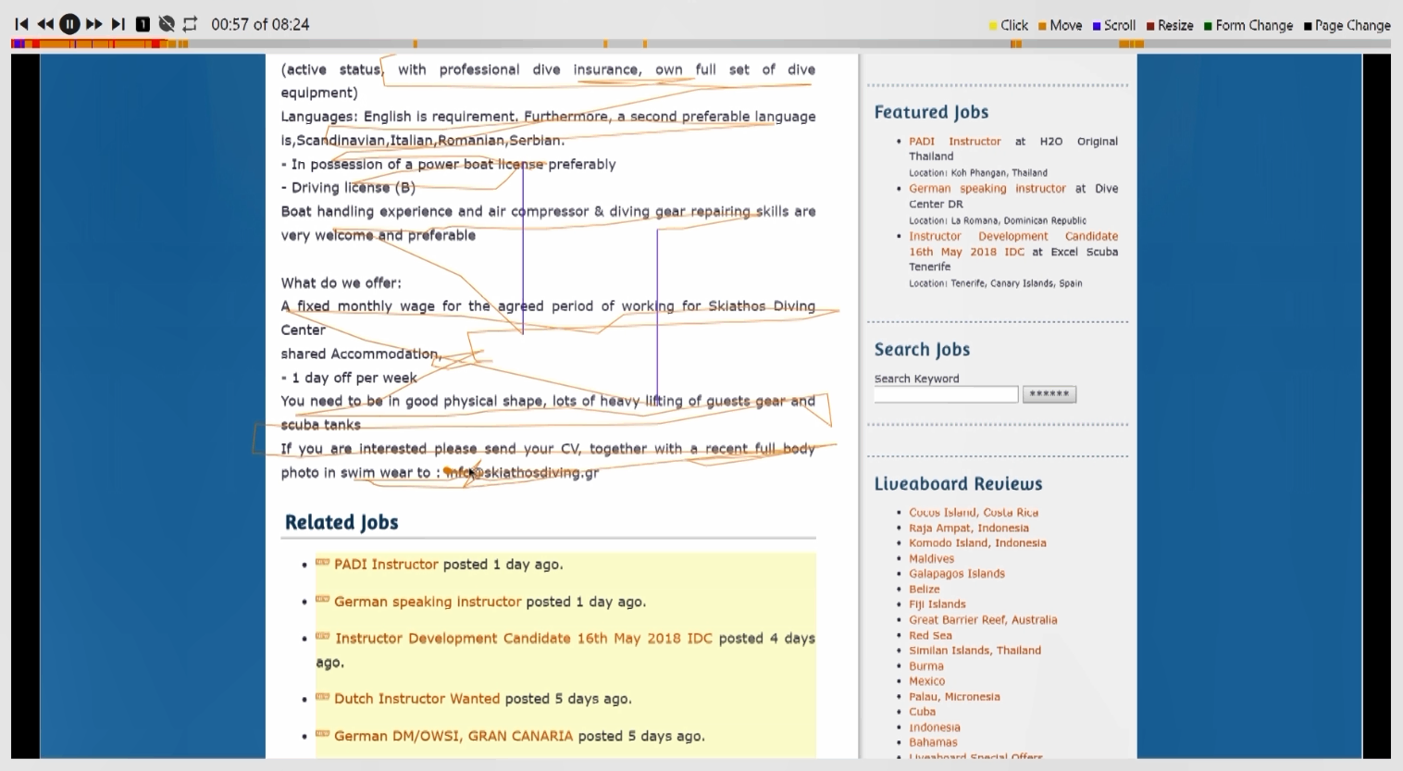Rewind the recording playback

click(45, 24)
